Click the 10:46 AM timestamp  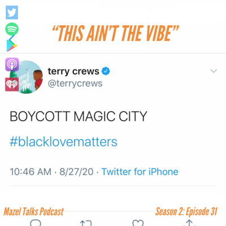[x=31, y=172]
